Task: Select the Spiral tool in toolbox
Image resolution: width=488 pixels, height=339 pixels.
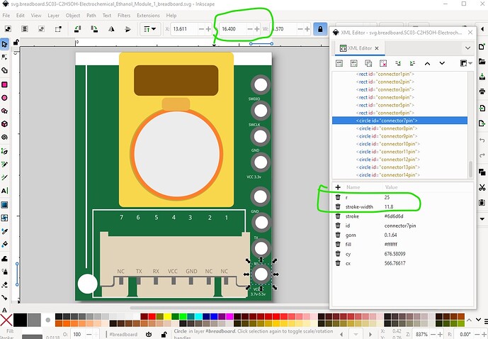Action: pos(5,137)
